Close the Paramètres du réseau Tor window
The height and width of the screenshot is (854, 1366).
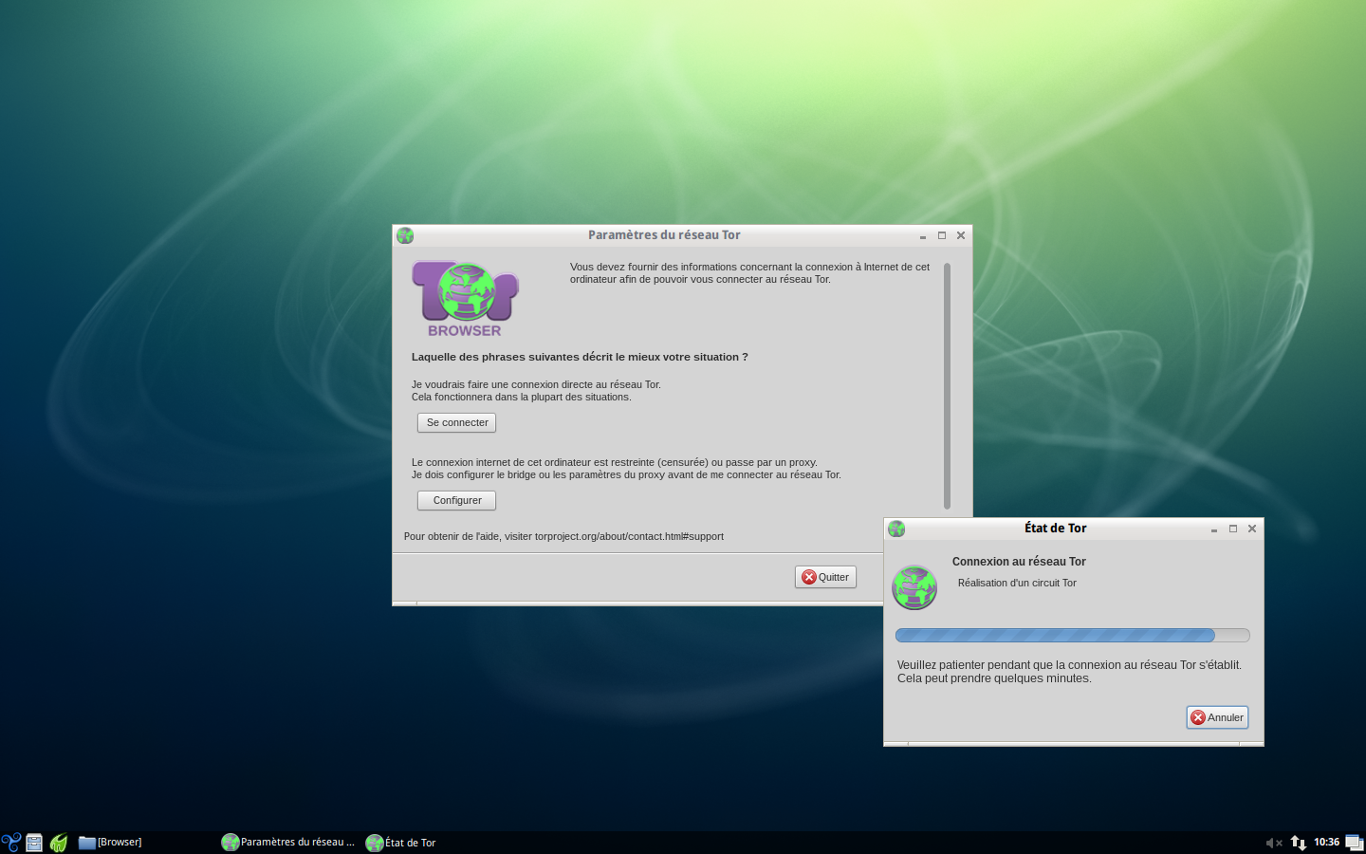point(961,235)
